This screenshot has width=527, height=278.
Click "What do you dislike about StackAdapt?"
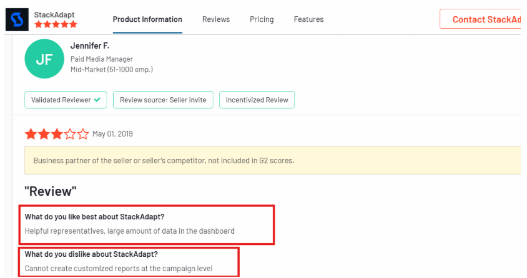(x=91, y=254)
